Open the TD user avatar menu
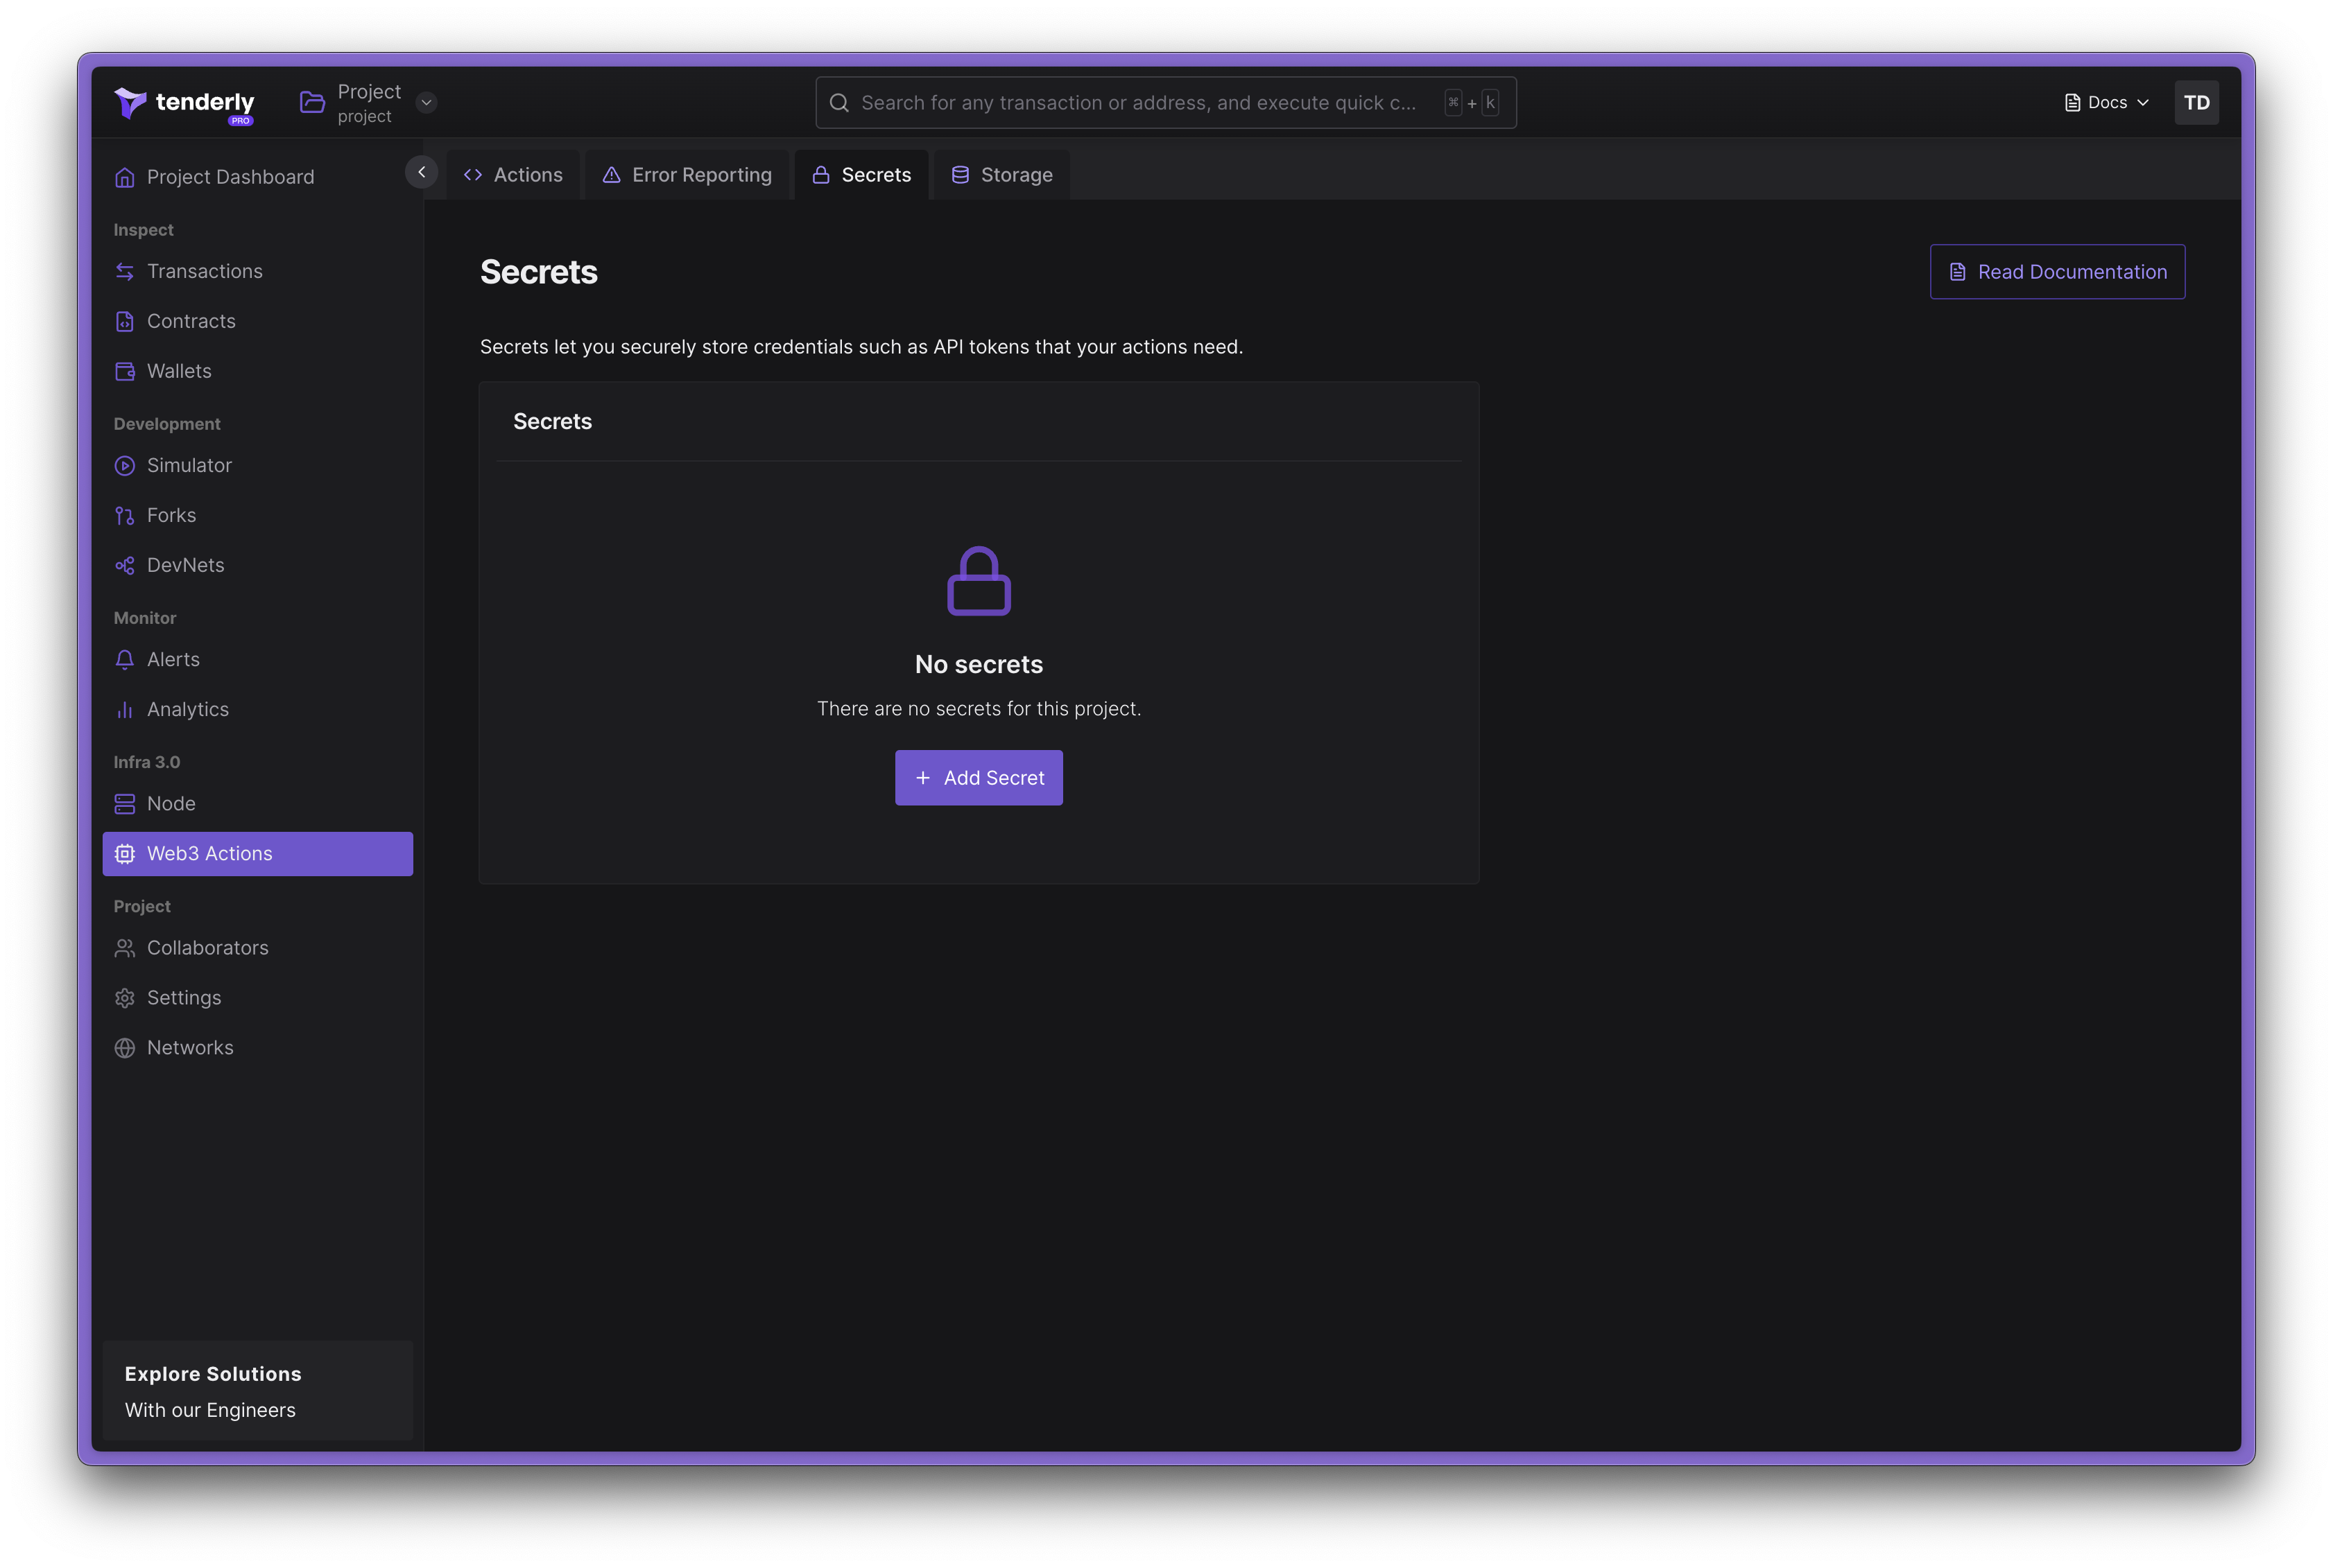Image resolution: width=2333 pixels, height=1568 pixels. (2196, 103)
